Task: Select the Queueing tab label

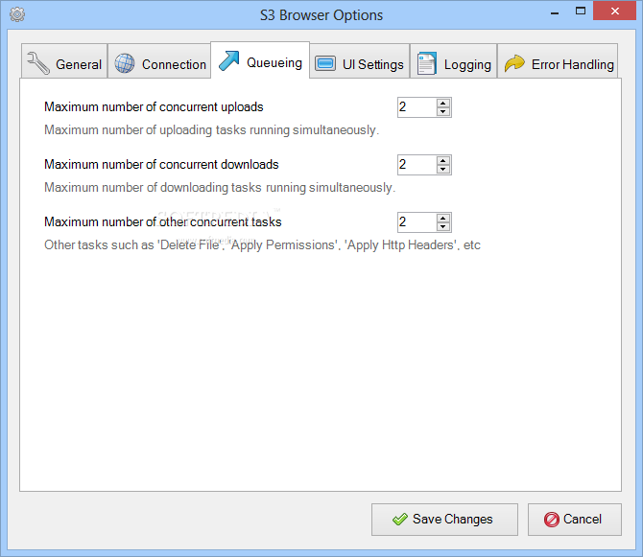Action: (x=274, y=62)
